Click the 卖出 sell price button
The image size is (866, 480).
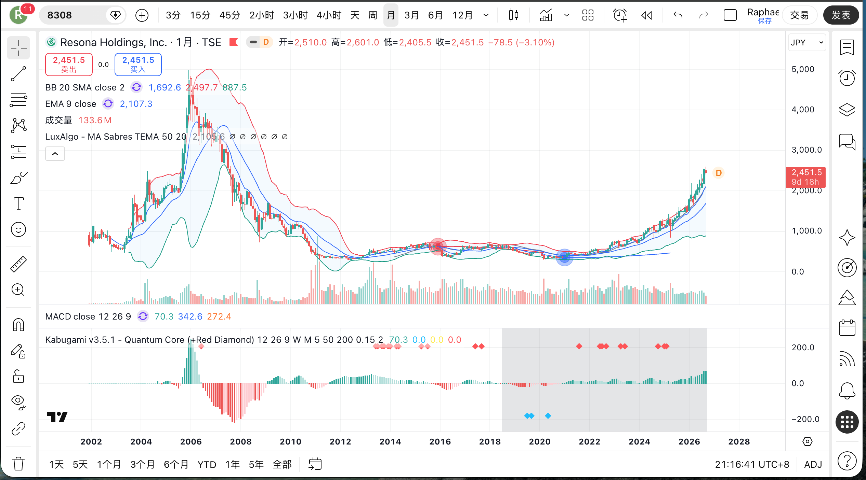69,64
